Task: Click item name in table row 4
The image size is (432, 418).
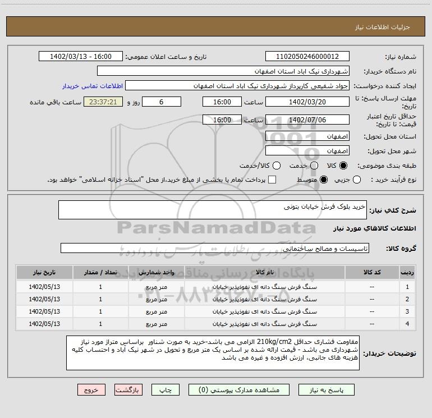Action: [x=264, y=324]
